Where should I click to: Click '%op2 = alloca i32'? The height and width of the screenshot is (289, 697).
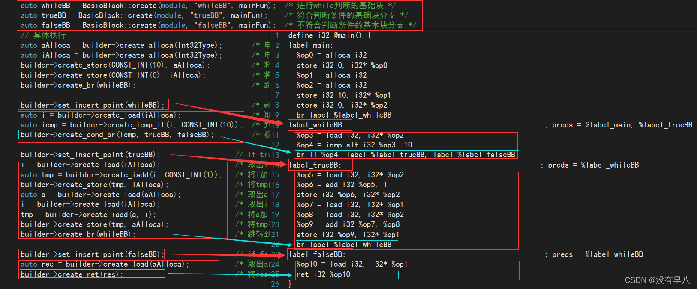pos(331,85)
